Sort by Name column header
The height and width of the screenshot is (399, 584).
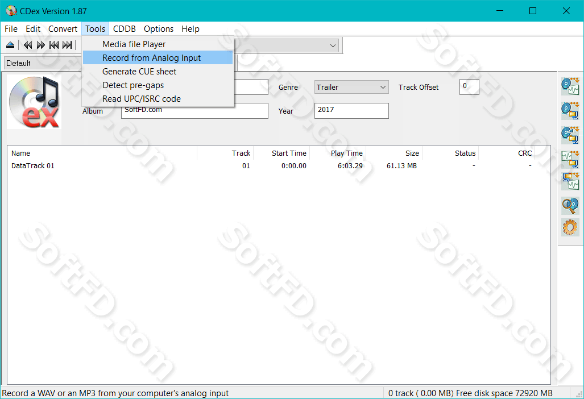coord(102,153)
